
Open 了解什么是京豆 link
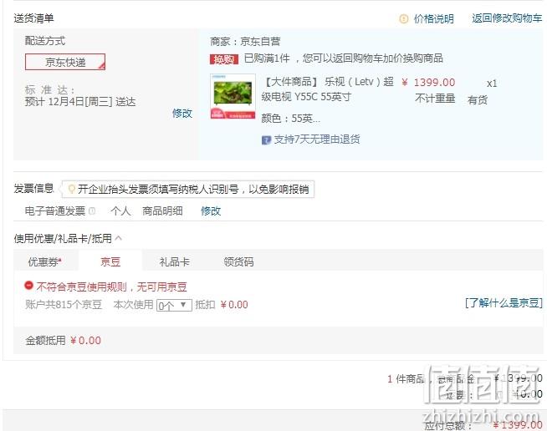pyautogui.click(x=504, y=302)
